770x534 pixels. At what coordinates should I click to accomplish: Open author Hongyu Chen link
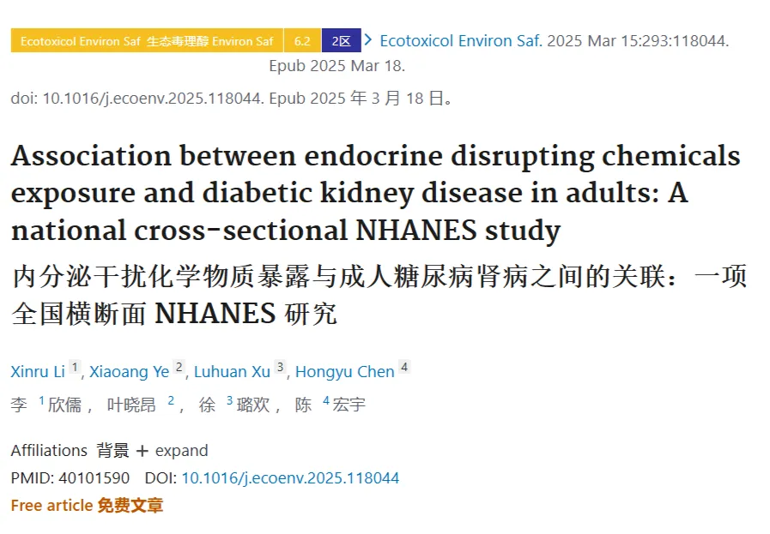pos(345,372)
